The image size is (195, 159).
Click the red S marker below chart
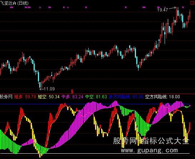point(72,91)
